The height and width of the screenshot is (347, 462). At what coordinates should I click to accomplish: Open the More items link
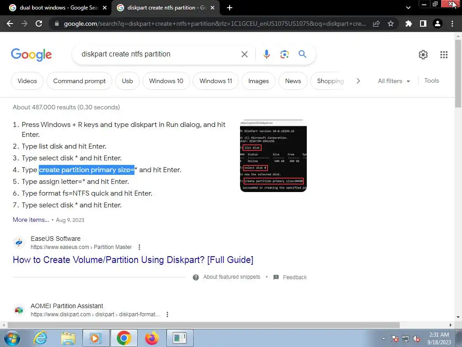(31, 220)
